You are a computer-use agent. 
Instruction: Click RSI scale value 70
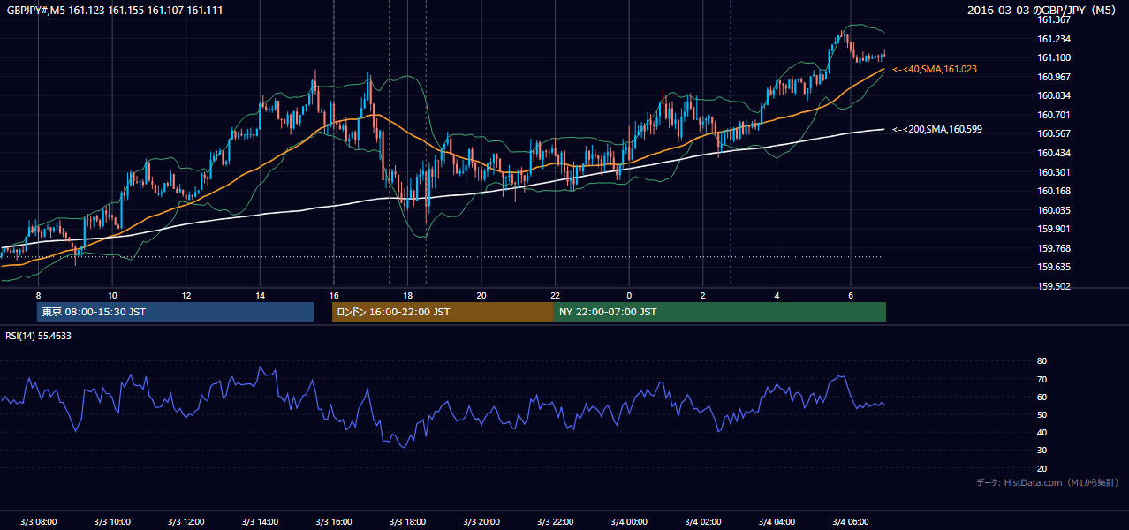1042,379
